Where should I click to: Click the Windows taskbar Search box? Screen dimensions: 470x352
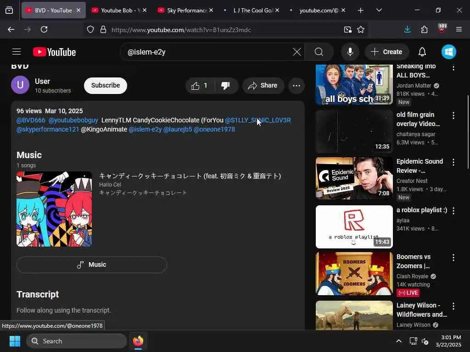pos(77,341)
